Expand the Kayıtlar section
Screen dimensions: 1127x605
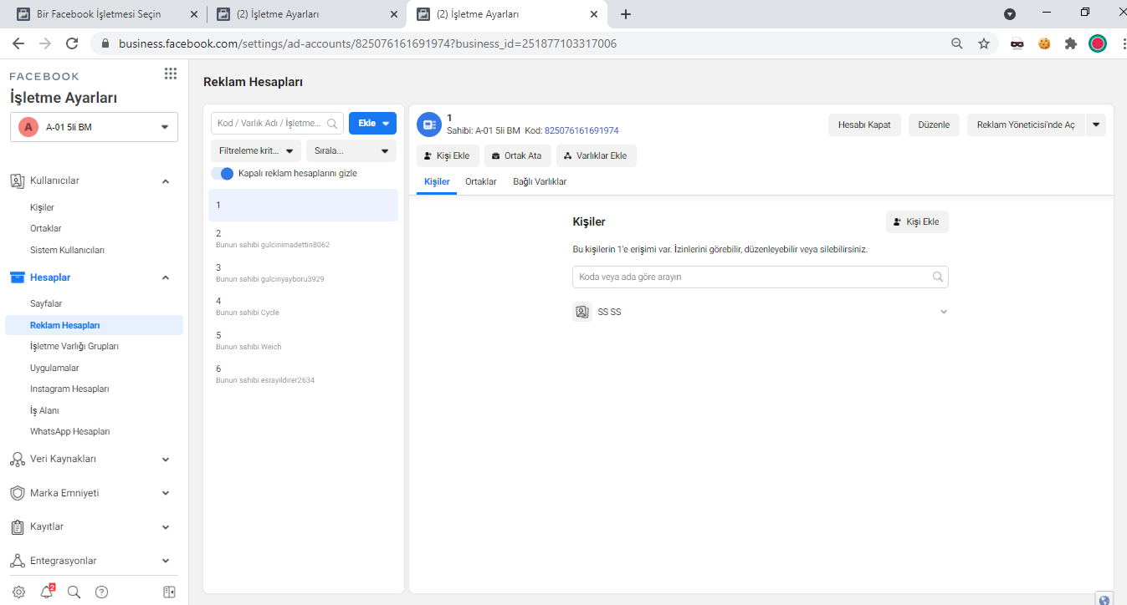click(166, 527)
